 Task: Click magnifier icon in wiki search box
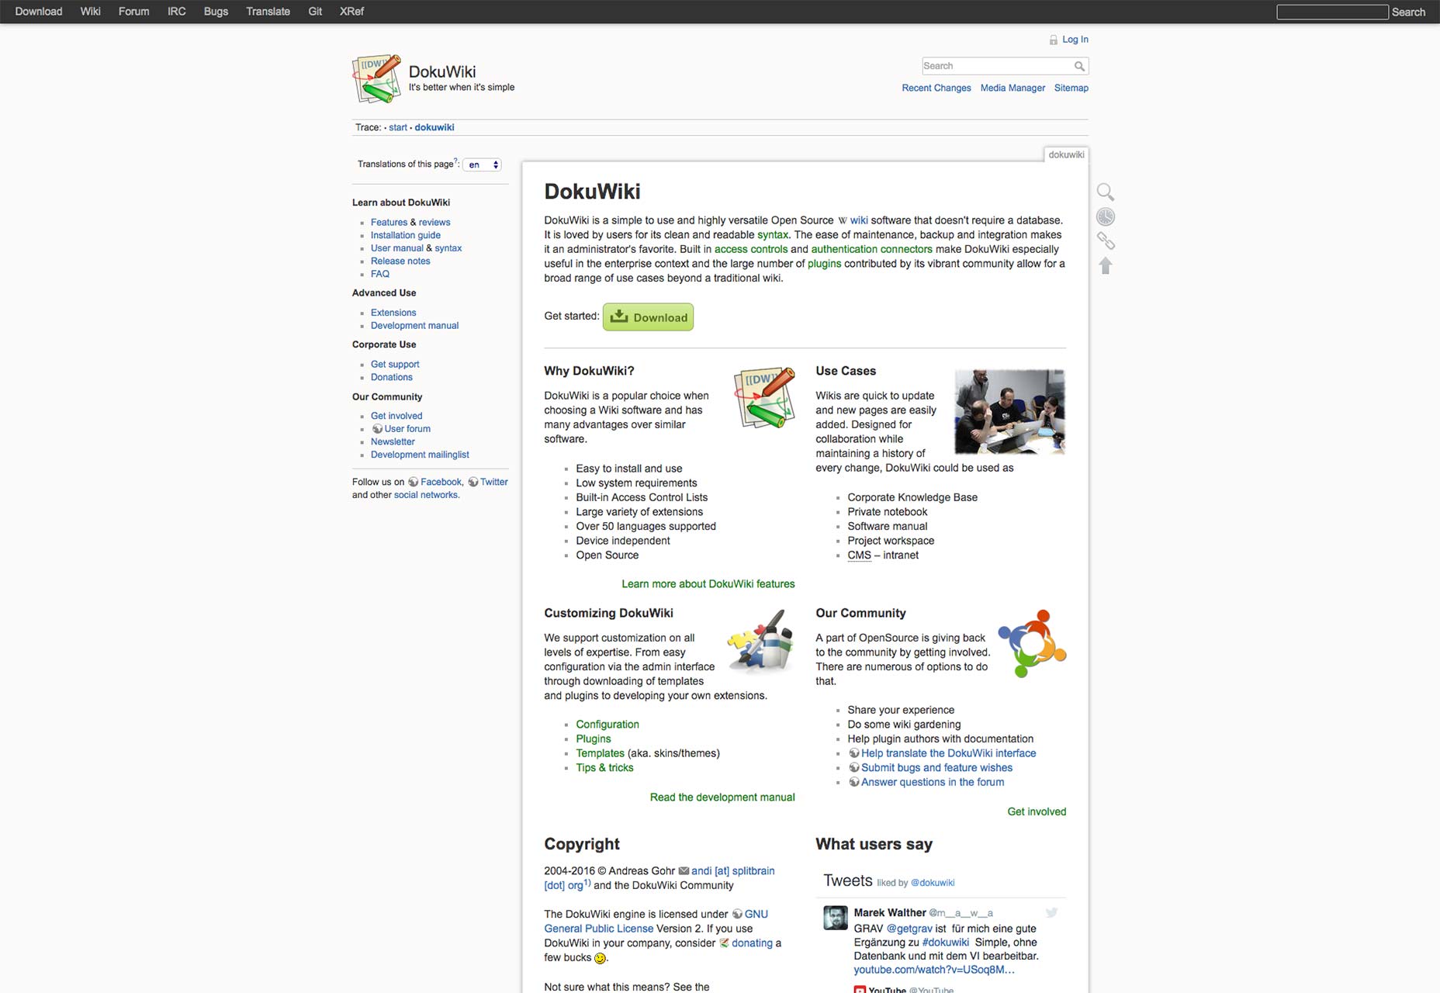(1079, 66)
